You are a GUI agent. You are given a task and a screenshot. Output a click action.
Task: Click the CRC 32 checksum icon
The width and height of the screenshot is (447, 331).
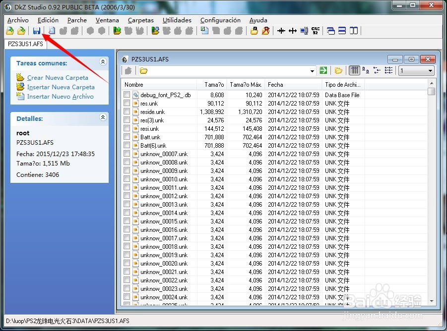pyautogui.click(x=316, y=30)
